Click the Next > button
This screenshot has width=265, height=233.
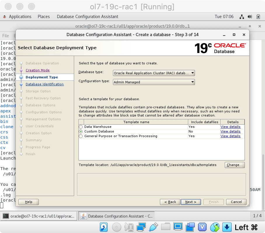[x=191, y=202]
